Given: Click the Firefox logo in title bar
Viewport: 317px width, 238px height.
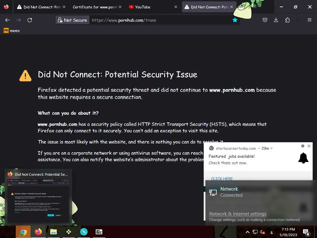Looking at the screenshot, I should tap(6, 7).
